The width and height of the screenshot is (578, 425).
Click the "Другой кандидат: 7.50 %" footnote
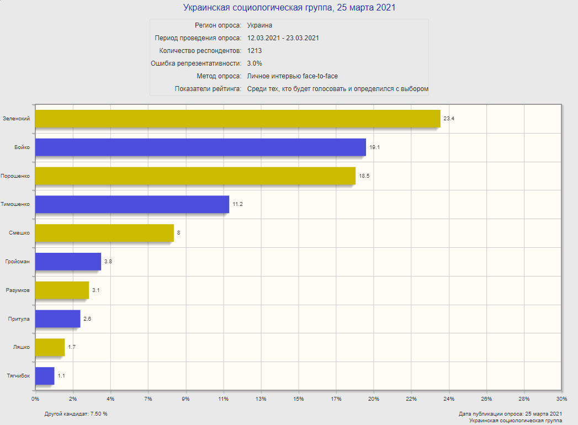[76, 413]
